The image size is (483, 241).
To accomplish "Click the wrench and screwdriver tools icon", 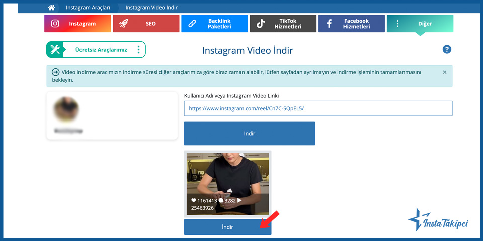I will tap(55, 50).
